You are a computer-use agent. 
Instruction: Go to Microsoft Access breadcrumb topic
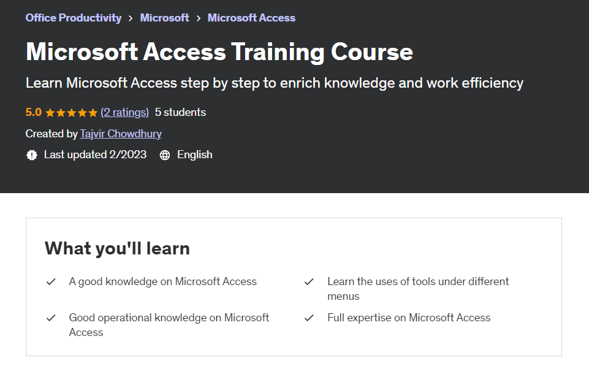point(251,18)
